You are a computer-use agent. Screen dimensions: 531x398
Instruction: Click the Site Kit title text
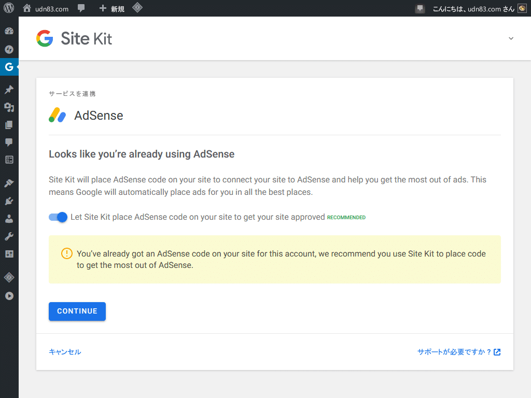[87, 38]
